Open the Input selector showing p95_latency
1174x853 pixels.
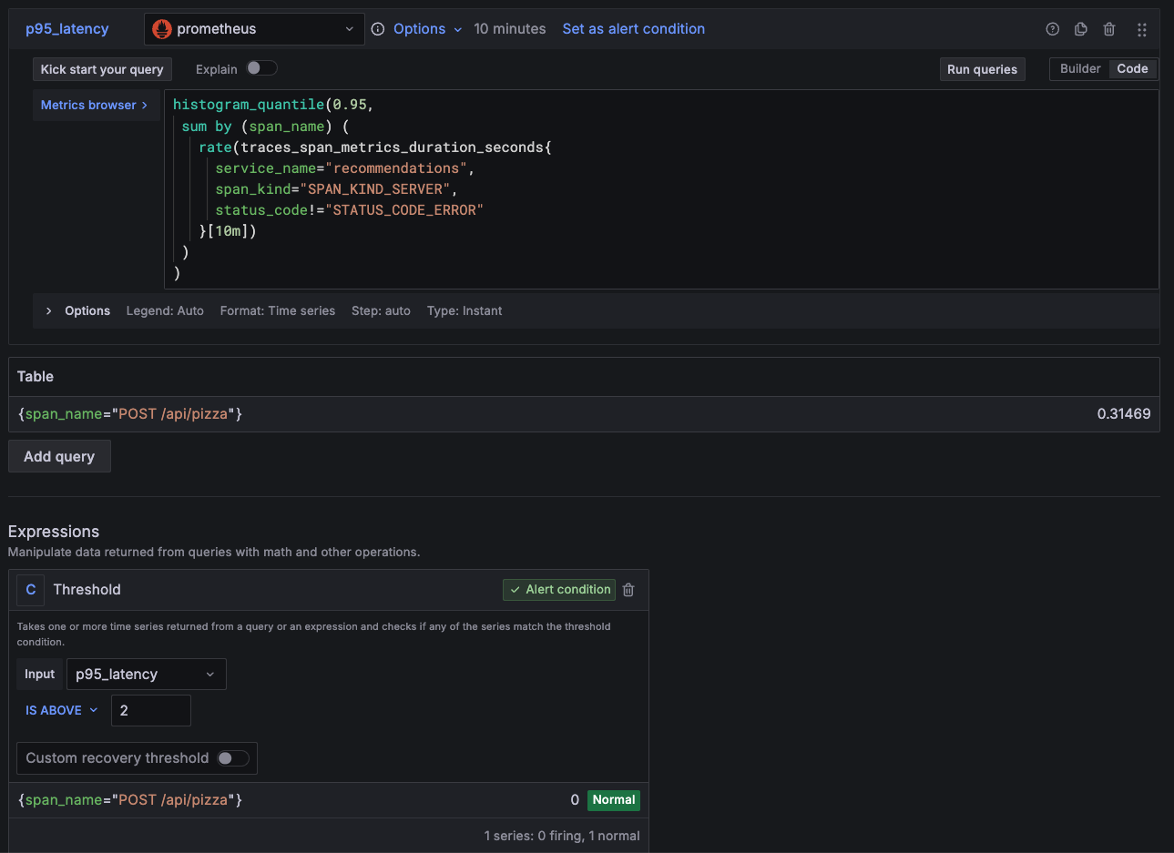tap(146, 674)
